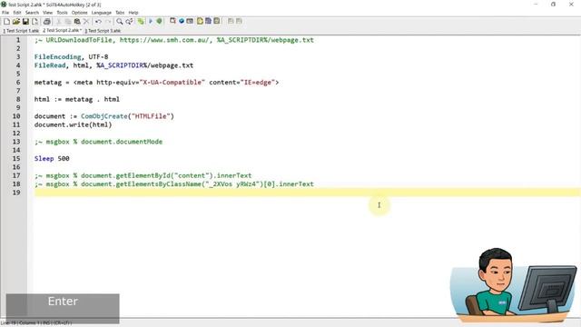The image size is (581, 327).
Task: Open the File menu
Action: pyautogui.click(x=5, y=13)
